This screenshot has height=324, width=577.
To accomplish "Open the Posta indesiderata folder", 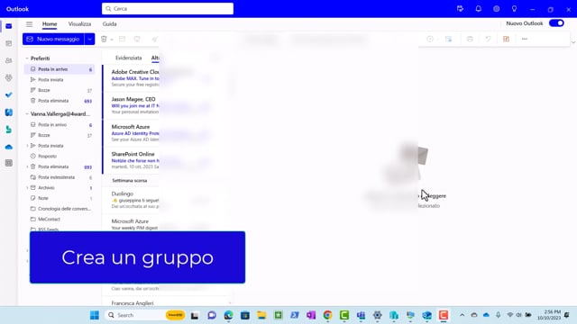I will click(x=60, y=177).
